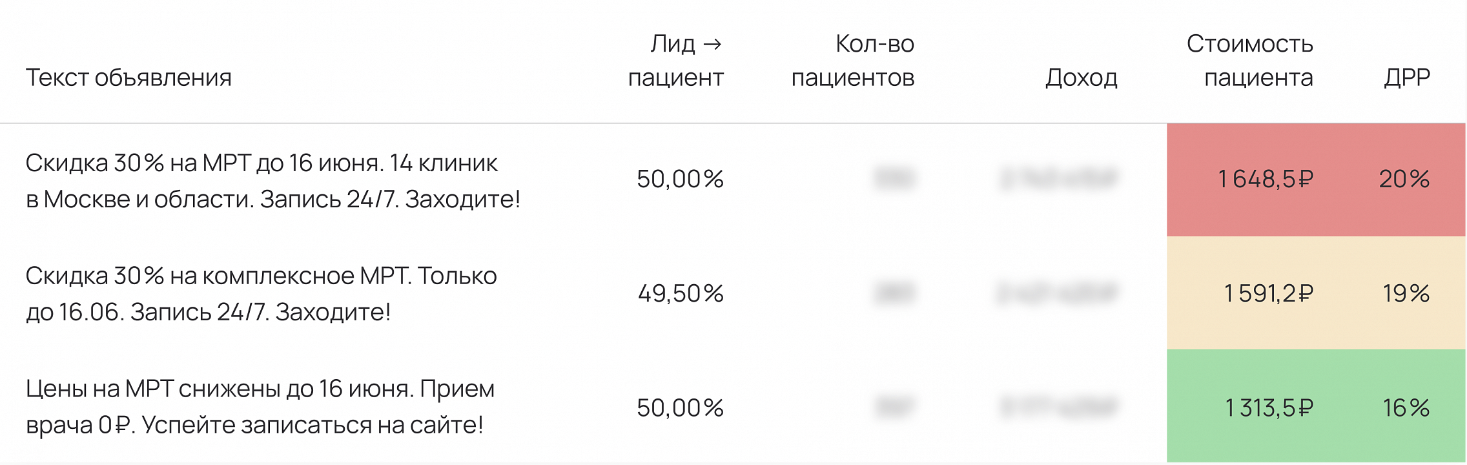1467x465 pixels.
Task: Select the 'ДРР' column header
Action: (1407, 77)
